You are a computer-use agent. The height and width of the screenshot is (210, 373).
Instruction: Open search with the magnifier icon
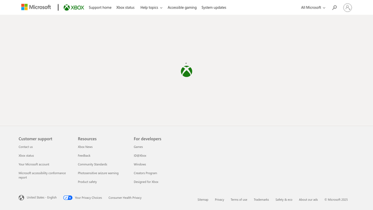click(334, 8)
